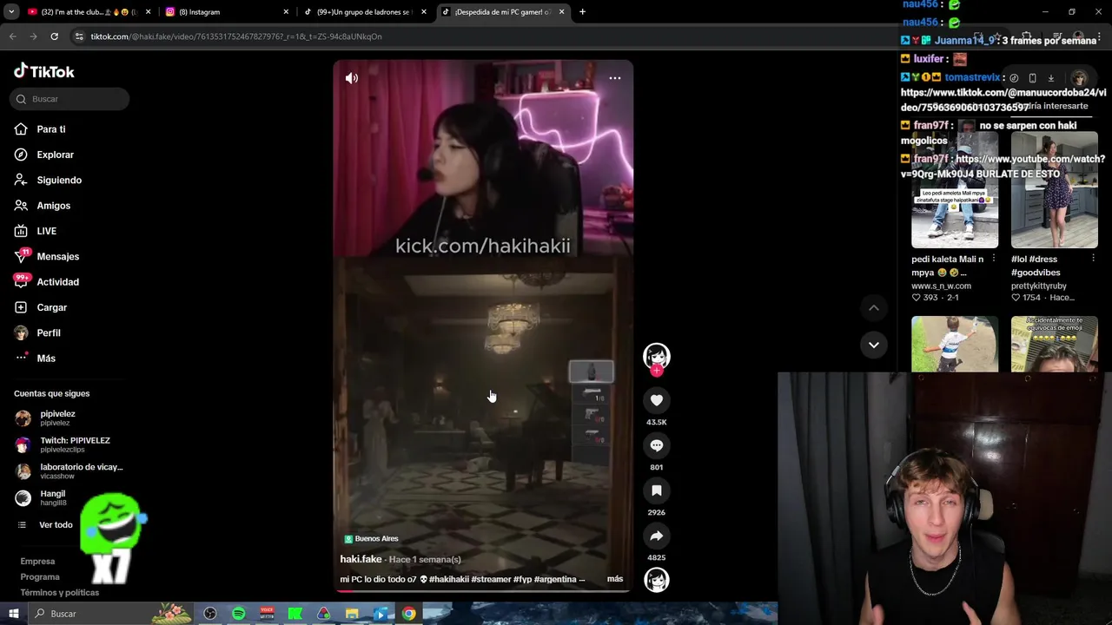The height and width of the screenshot is (625, 1112).
Task: Open the LIVE section
Action: (x=46, y=231)
